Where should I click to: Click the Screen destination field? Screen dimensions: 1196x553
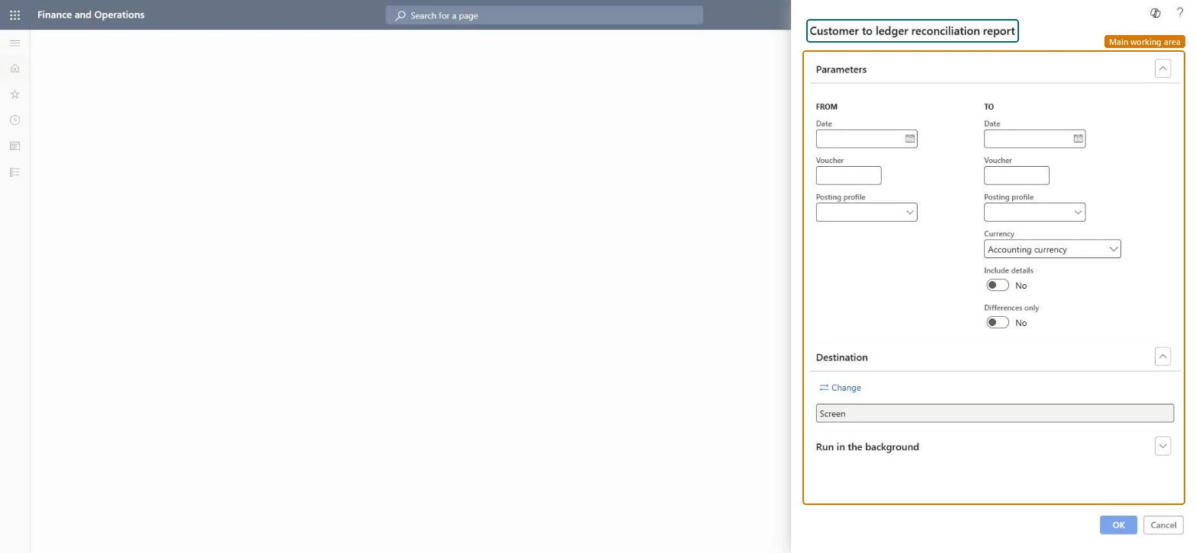[995, 414]
